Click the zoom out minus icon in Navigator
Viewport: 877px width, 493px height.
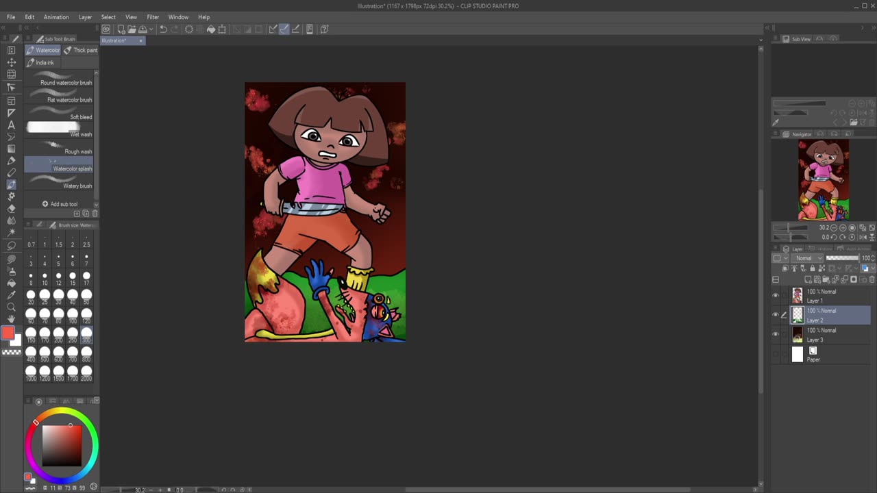[x=834, y=227]
